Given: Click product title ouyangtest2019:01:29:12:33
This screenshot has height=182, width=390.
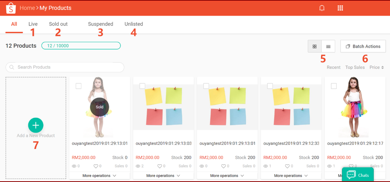Looking at the screenshot, I should click(291, 144).
